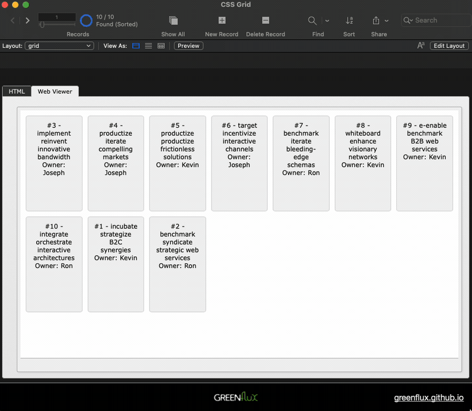
Task: Click the New Record plus icon
Action: (222, 20)
